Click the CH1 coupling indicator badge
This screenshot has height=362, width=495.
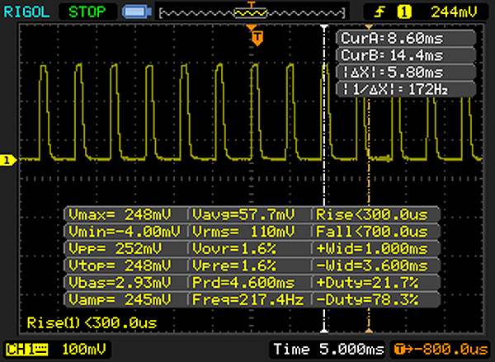pyautogui.click(x=26, y=350)
